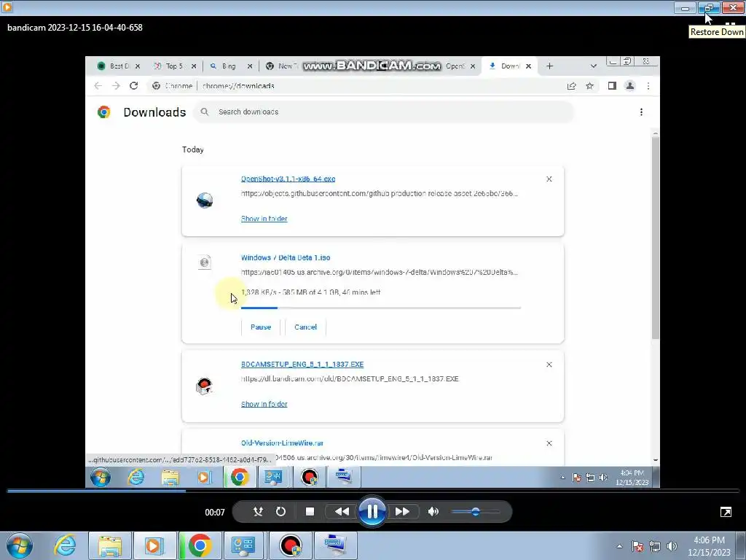Open Action Center flag in main tray
Viewport: 746px width, 560px height.
(x=637, y=547)
